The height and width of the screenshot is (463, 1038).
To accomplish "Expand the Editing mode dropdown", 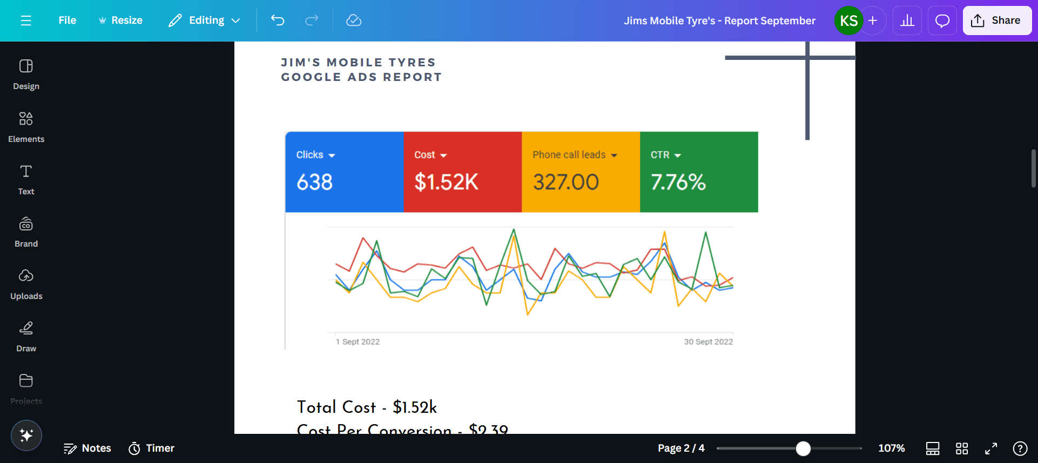I will click(x=204, y=21).
